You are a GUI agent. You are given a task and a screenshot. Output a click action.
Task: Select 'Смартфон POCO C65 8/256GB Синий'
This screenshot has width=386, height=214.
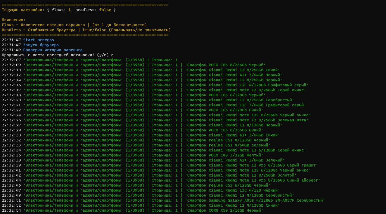[x=224, y=130]
